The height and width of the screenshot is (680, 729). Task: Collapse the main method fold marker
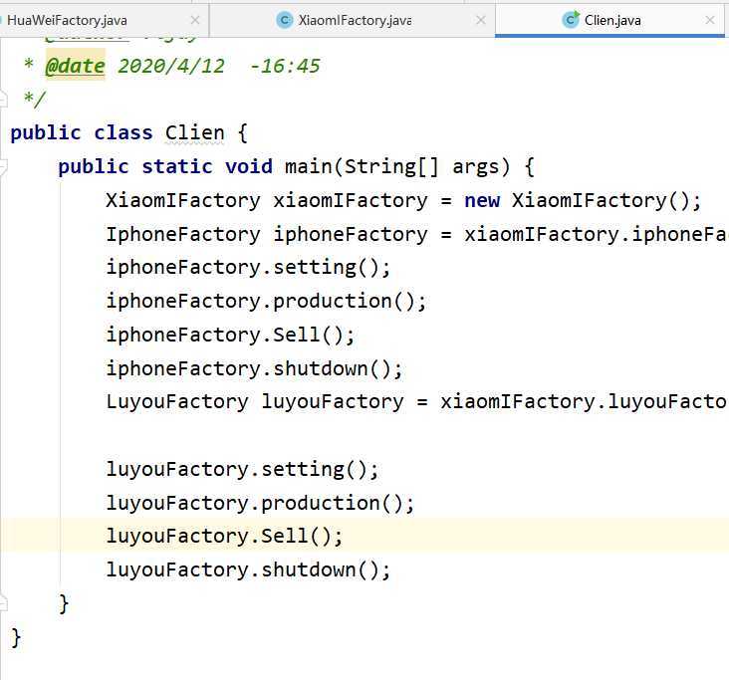point(3,166)
